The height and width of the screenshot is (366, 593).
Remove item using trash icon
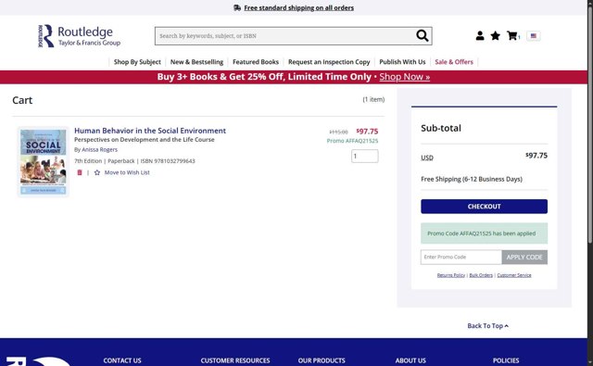click(x=80, y=172)
